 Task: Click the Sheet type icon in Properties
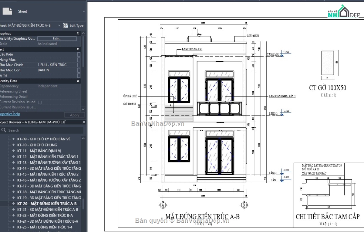pos(7,11)
